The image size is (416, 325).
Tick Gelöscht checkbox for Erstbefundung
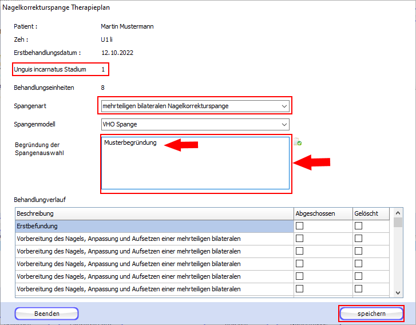(x=359, y=226)
